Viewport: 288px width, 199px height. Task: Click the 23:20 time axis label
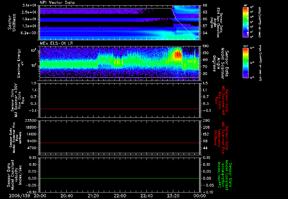(173, 196)
